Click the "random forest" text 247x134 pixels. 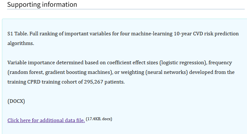click(x=24, y=72)
